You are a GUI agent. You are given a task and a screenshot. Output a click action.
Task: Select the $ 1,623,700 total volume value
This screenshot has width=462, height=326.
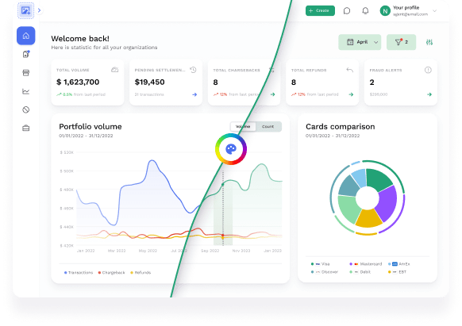click(x=78, y=82)
